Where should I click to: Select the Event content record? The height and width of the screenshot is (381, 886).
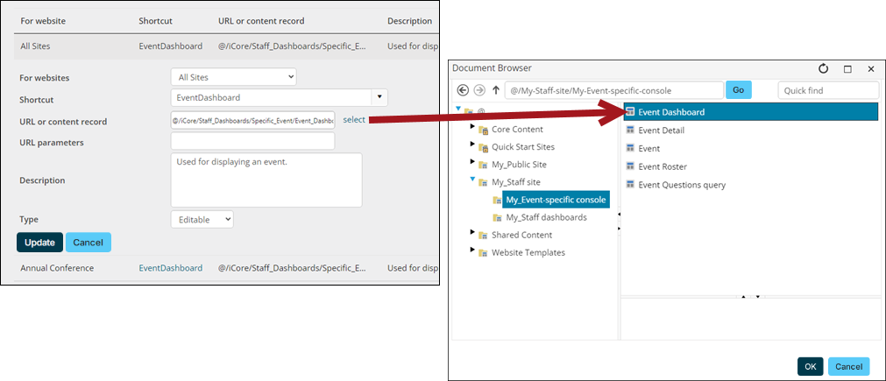point(649,148)
